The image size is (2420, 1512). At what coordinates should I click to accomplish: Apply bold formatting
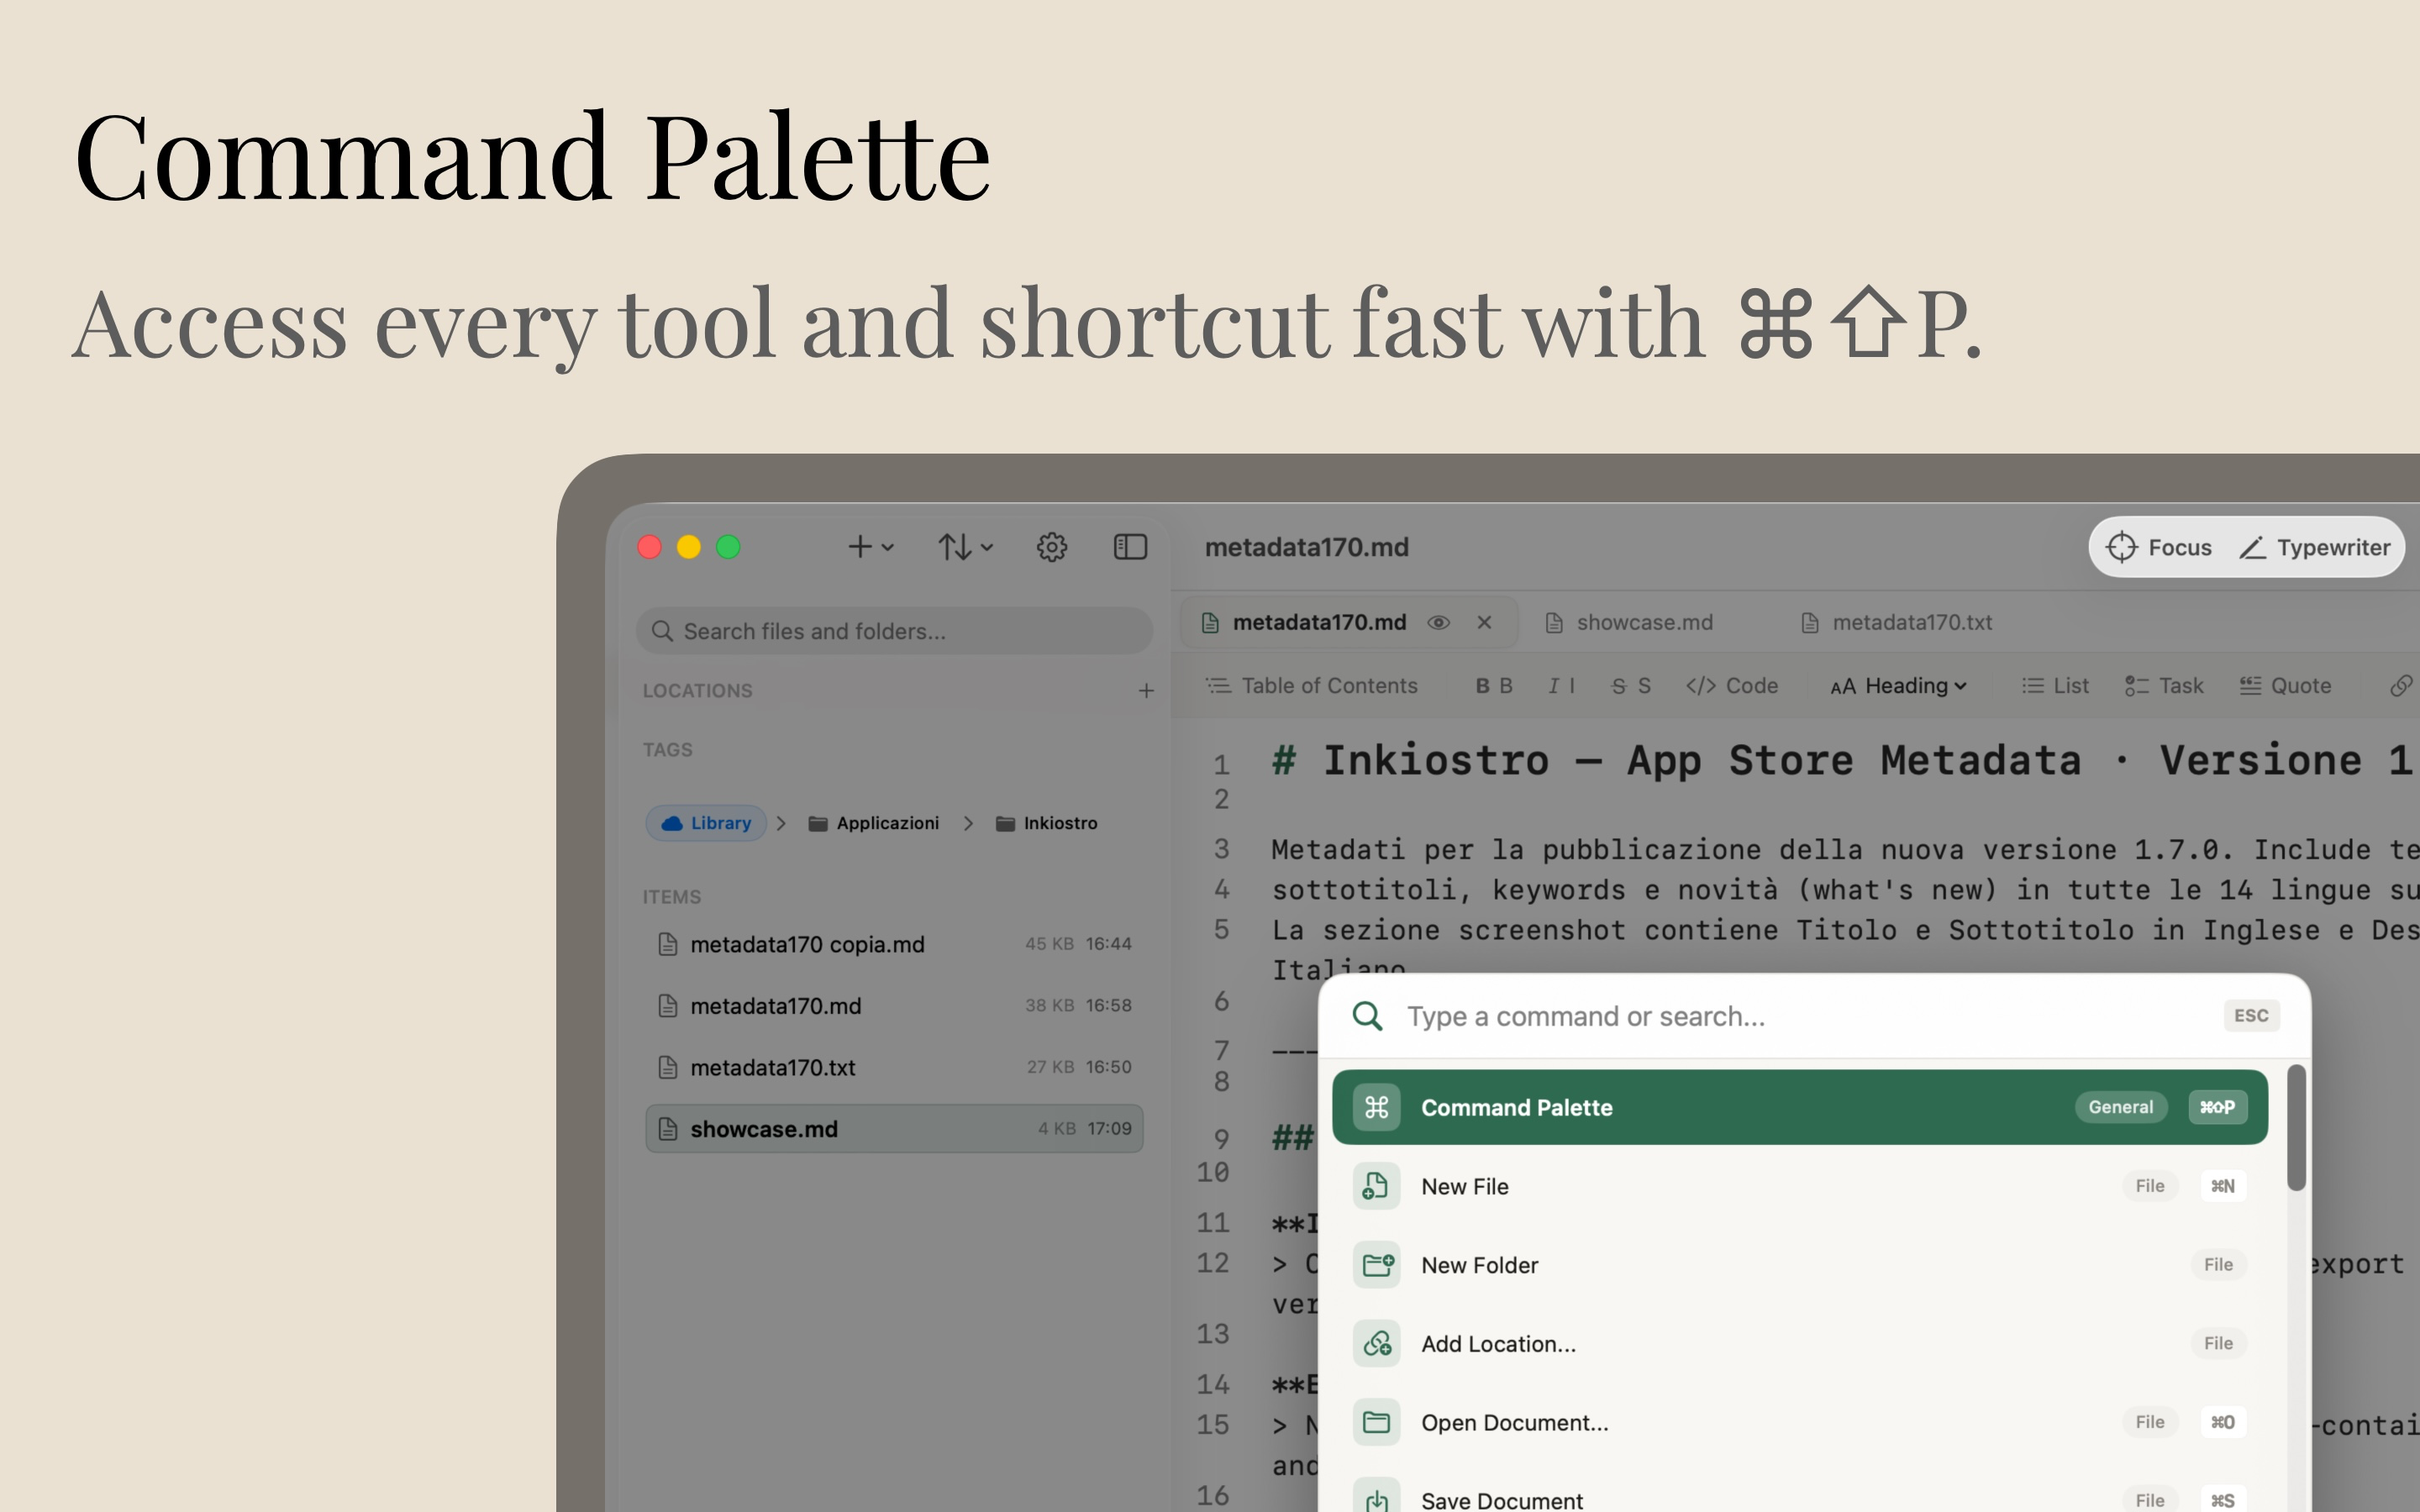pos(1494,685)
